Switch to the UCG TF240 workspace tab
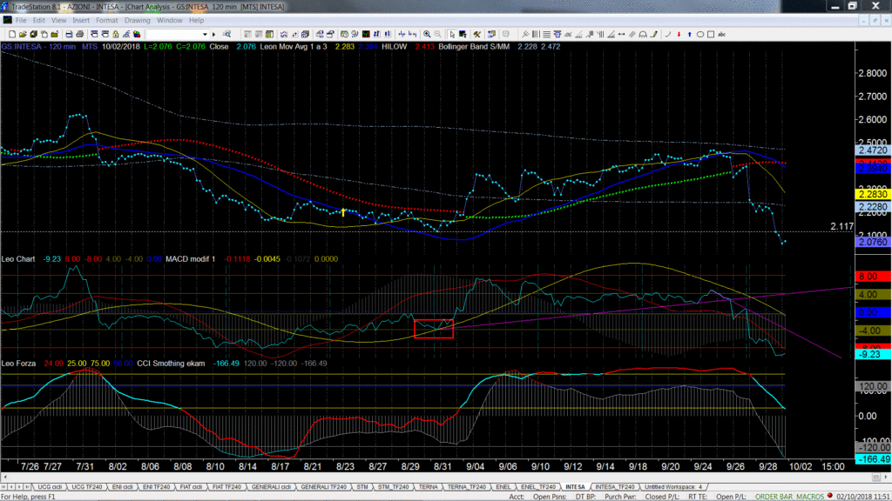Screen dimensions: 892x501 point(86,487)
